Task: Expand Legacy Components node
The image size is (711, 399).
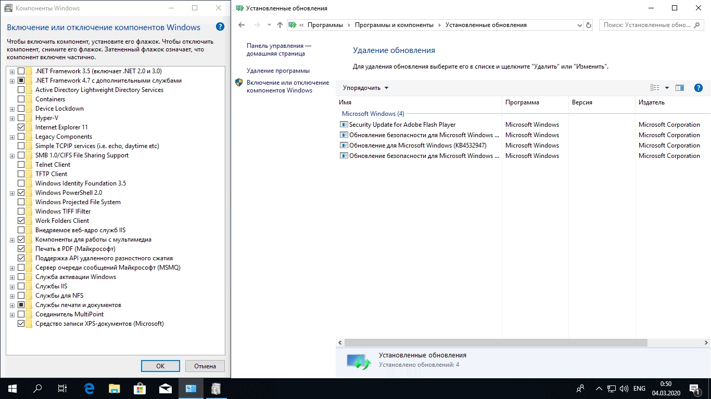Action: pos(12,137)
